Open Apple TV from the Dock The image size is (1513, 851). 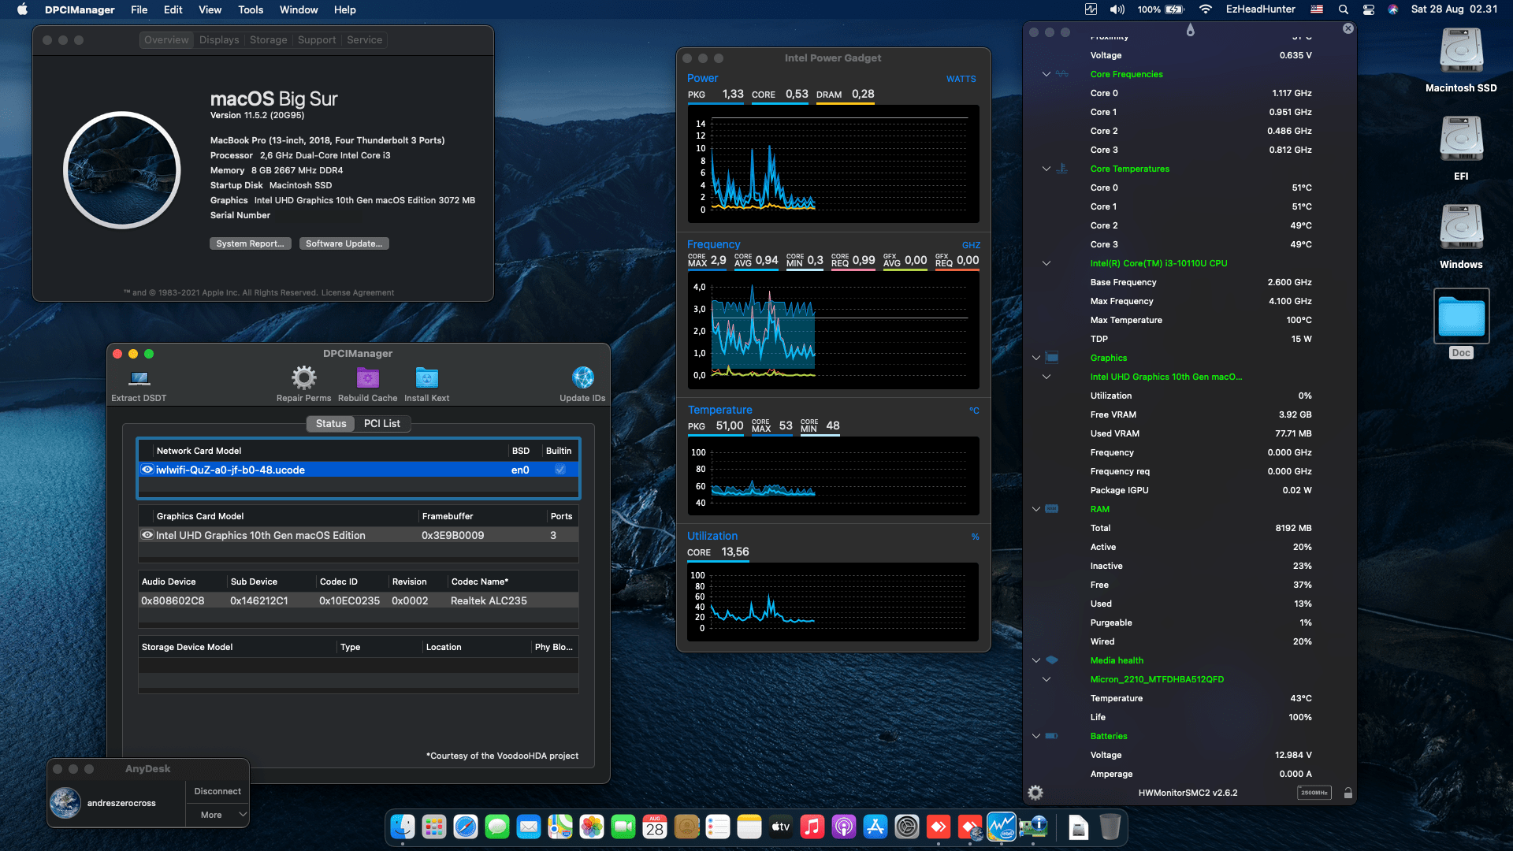tap(781, 827)
